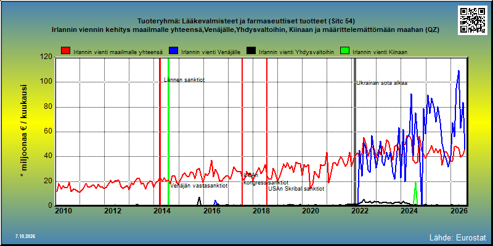The height and width of the screenshot is (246, 493).
Task: Click the y-axis value 60
Action: tap(49, 132)
